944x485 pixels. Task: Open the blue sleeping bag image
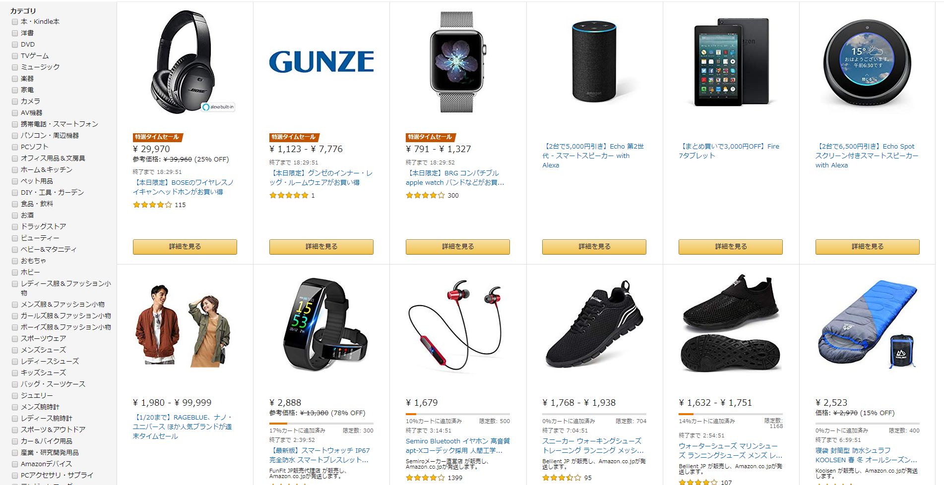[867, 324]
